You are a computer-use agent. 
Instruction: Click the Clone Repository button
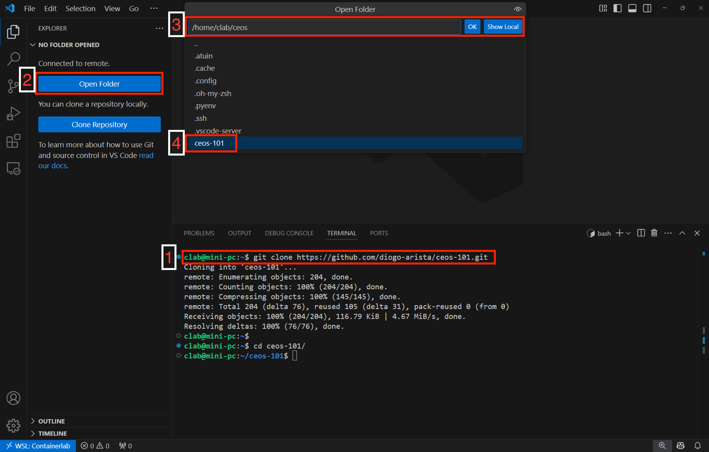coord(99,124)
